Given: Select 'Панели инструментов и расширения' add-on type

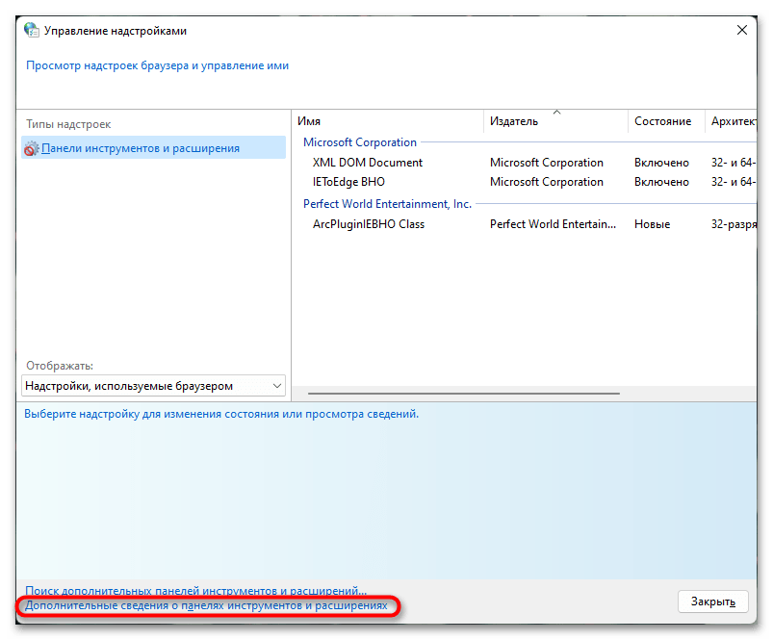Looking at the screenshot, I should click(x=153, y=148).
